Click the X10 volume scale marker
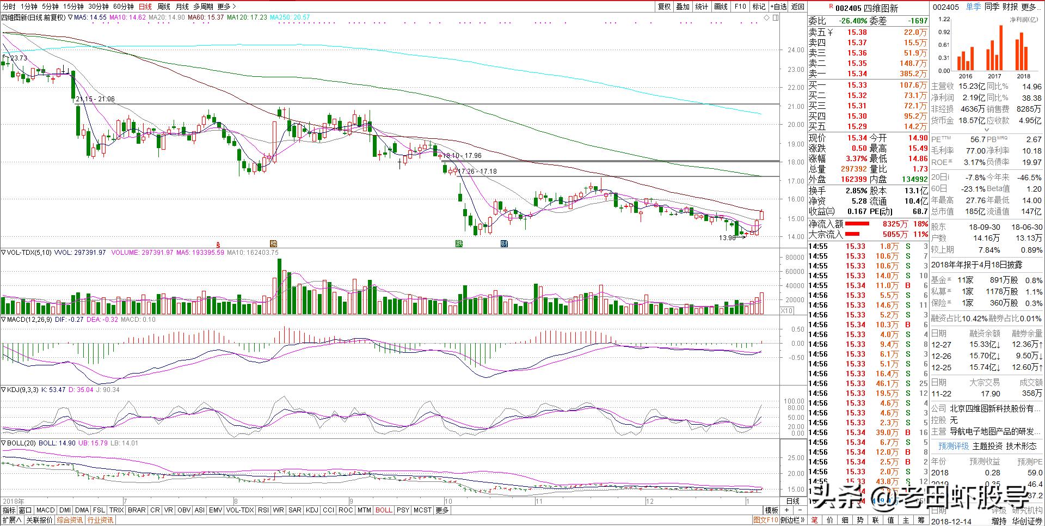This screenshot has height=526, width=1045. 786,311
